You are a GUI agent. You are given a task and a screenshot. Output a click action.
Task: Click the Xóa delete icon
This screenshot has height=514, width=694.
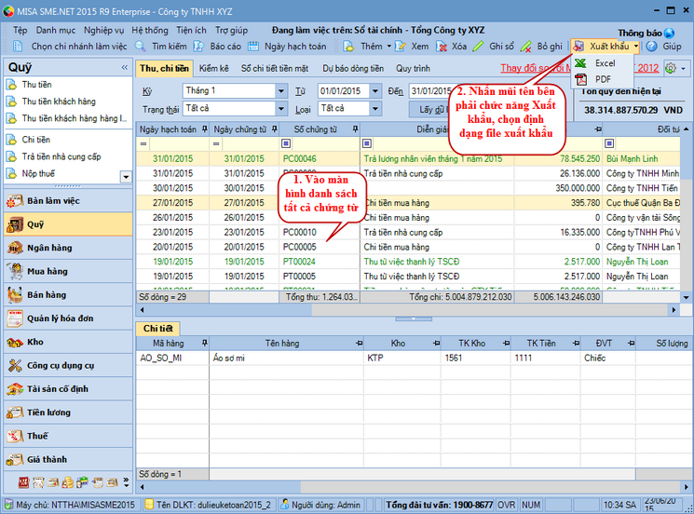point(442,46)
